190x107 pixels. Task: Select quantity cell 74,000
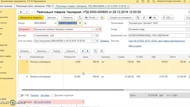pyautogui.click(x=72, y=77)
